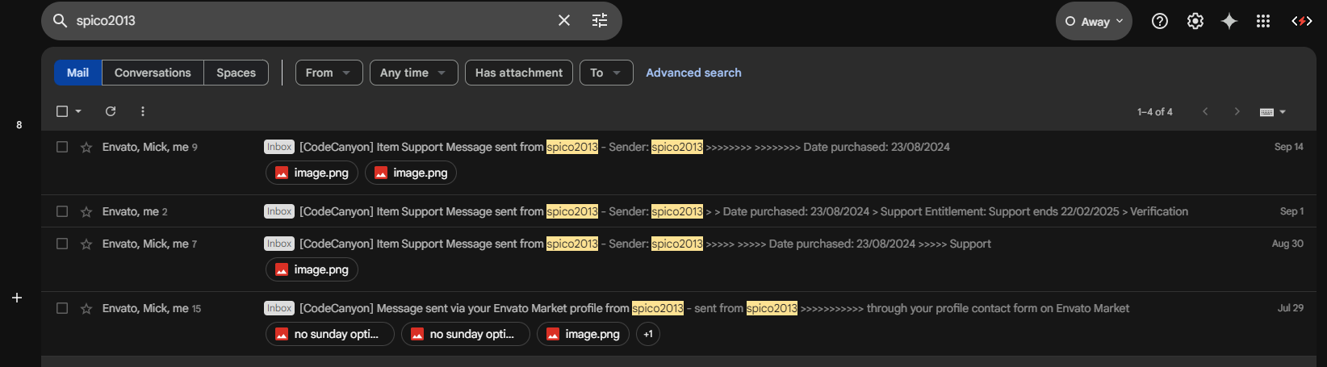Viewport: 1327px width, 367px height.
Task: Tick the select-all checkbox
Action: pyautogui.click(x=62, y=111)
